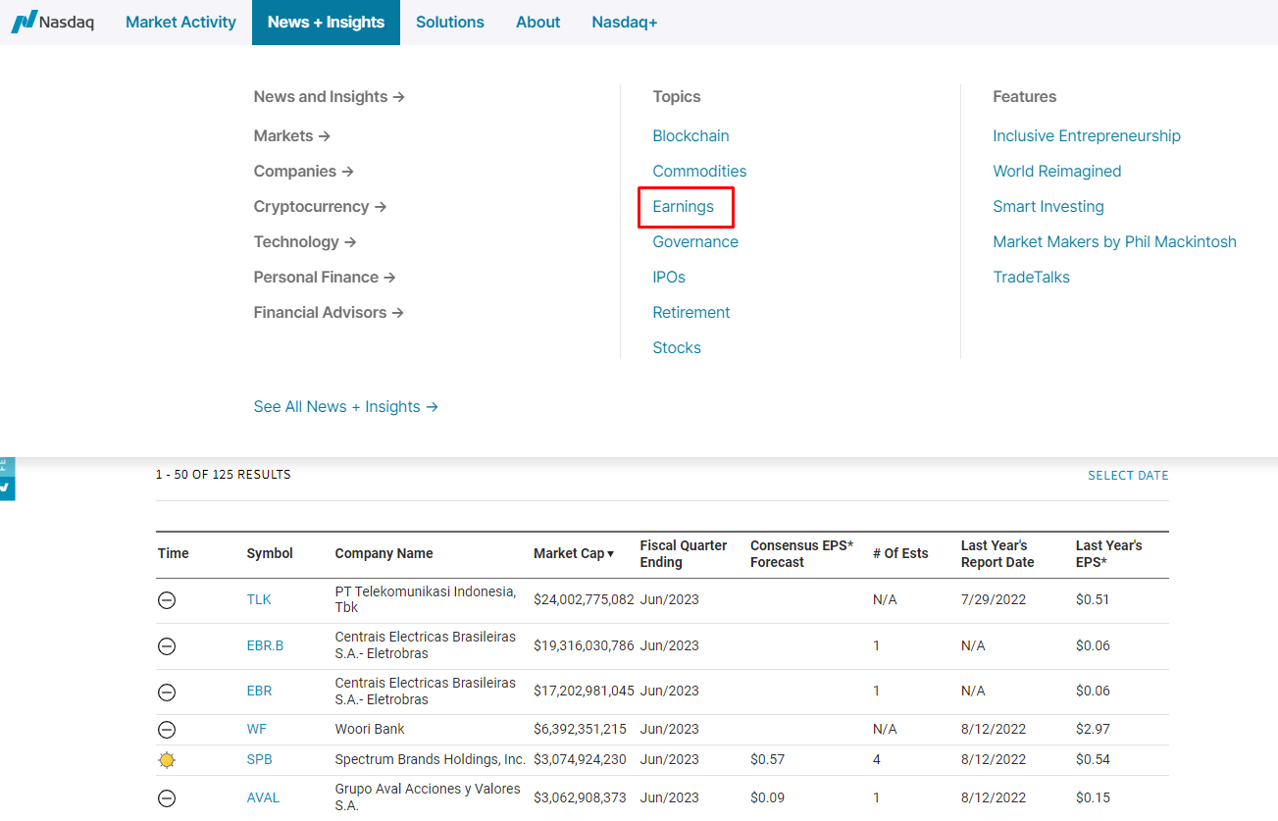
Task: Open TradeTalks feature
Action: [x=1032, y=277]
